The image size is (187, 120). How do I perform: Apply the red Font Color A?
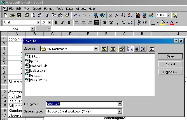[x=172, y=23]
